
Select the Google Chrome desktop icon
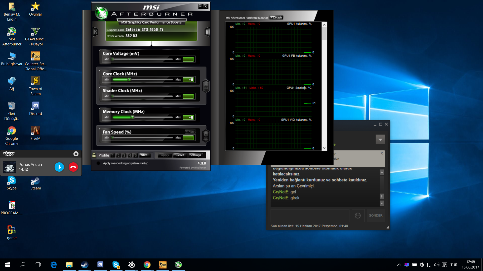12,136
